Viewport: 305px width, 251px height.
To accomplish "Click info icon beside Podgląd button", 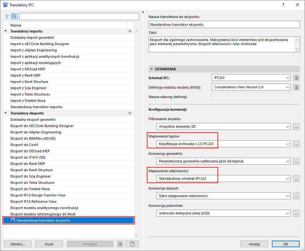I will [120, 244].
